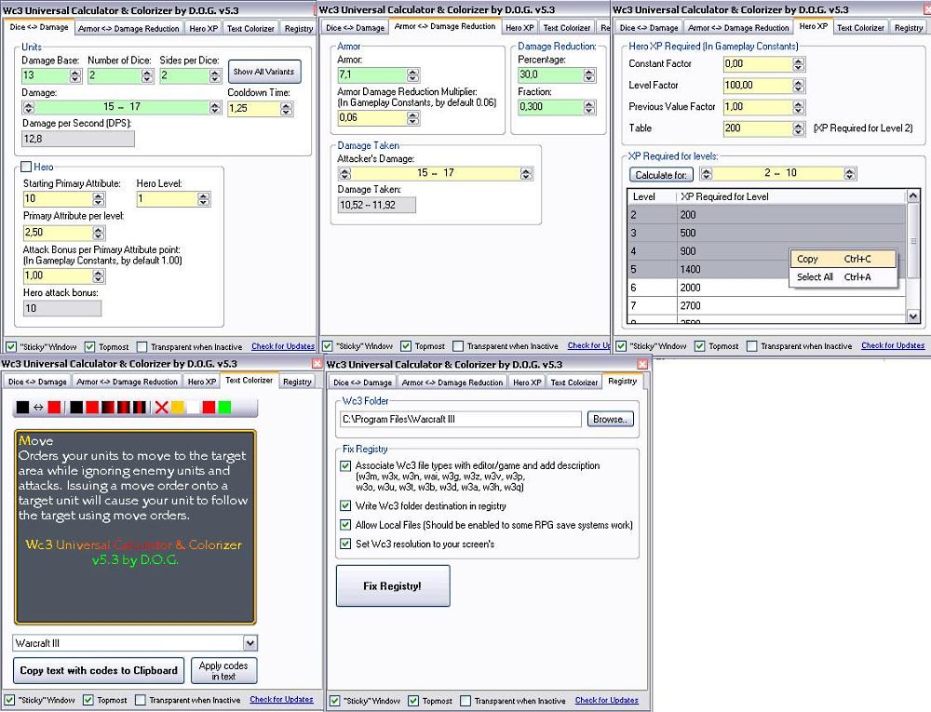Click the Apply codes in text button
The width and height of the screenshot is (931, 712).
pyautogui.click(x=223, y=670)
